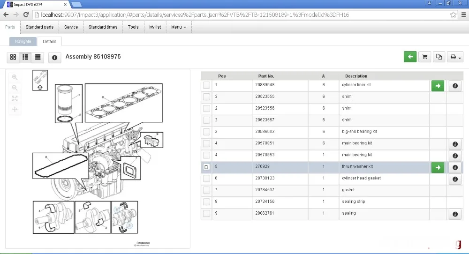Select the compact rows view icon
Screen dimensions: 469x254
point(38,57)
